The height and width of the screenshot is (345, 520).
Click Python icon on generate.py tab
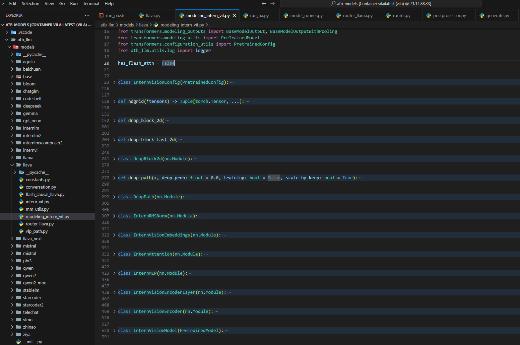[482, 15]
